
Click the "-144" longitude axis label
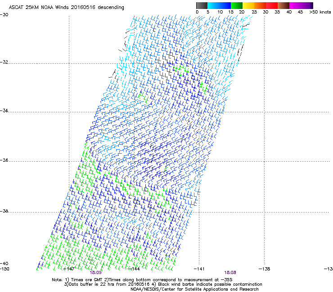pyautogui.click(x=134, y=269)
